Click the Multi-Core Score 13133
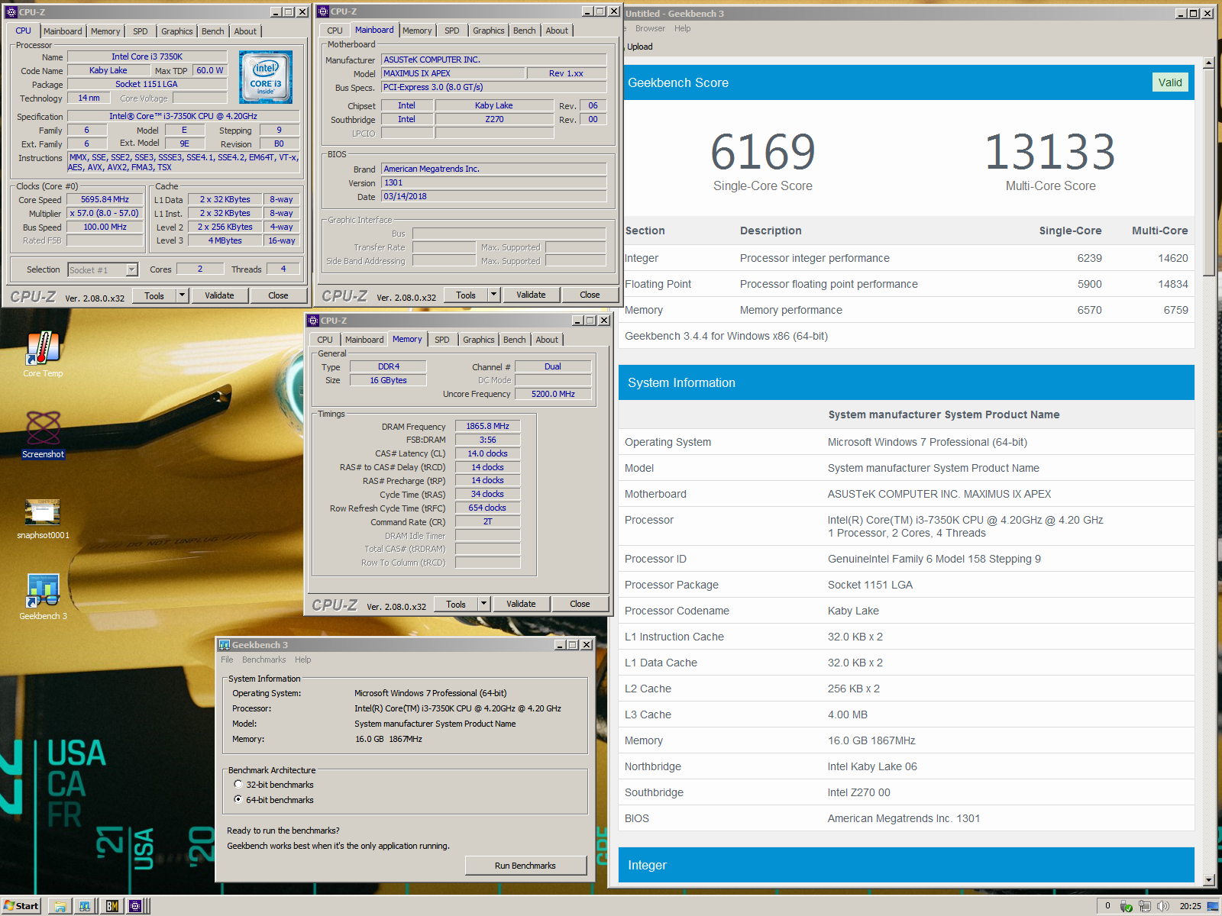Image resolution: width=1222 pixels, height=916 pixels. click(1050, 151)
